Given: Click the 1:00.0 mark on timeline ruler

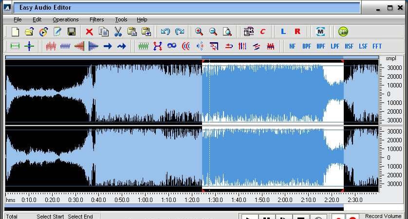Looking at the screenshot, I should [x=145, y=200].
